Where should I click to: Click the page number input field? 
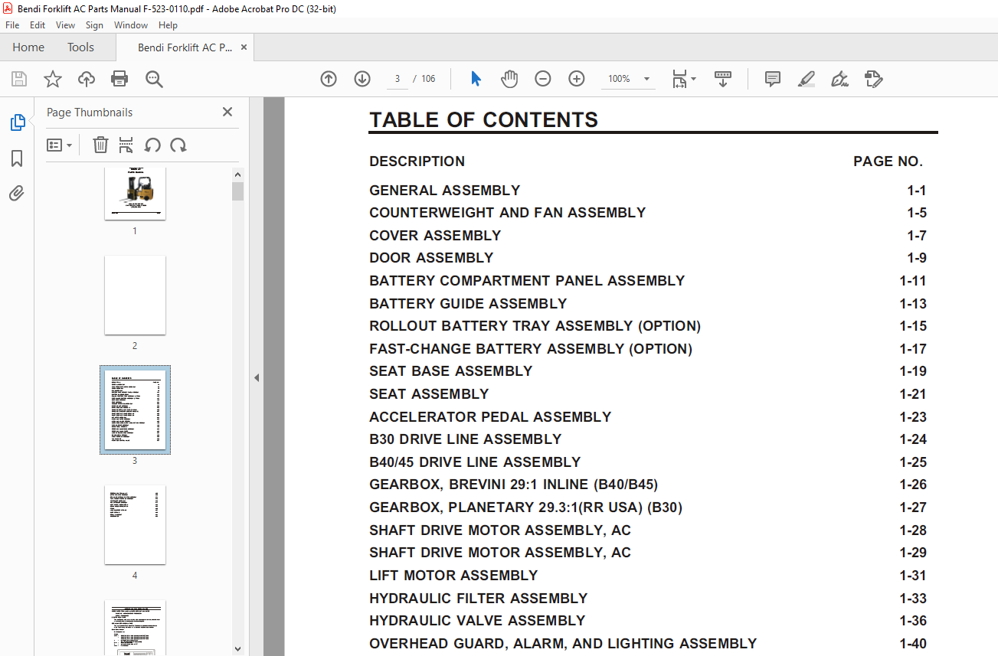[398, 79]
